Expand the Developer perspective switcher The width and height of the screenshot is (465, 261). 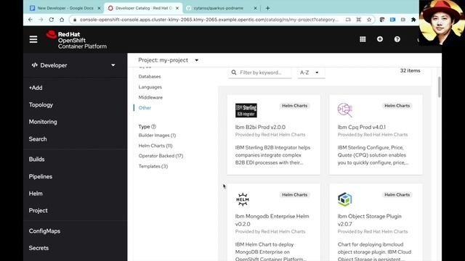pos(73,65)
